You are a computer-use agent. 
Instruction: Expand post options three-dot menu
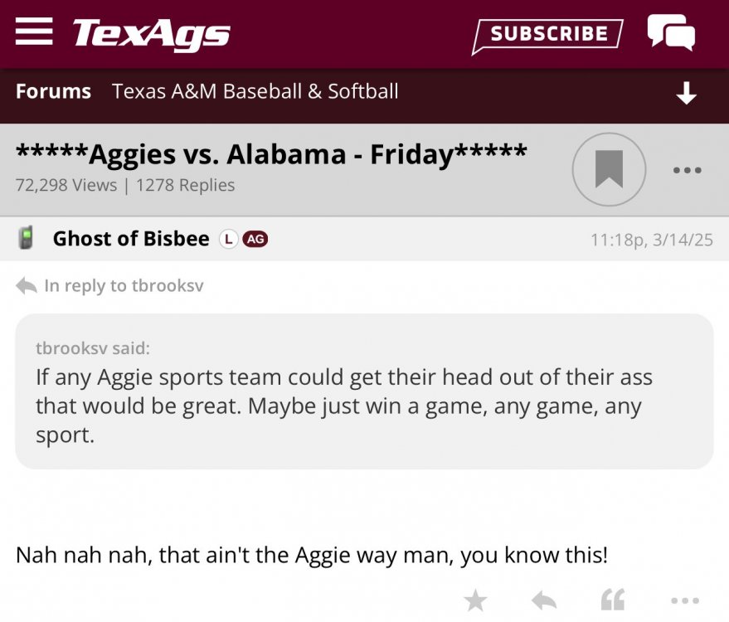tap(684, 600)
